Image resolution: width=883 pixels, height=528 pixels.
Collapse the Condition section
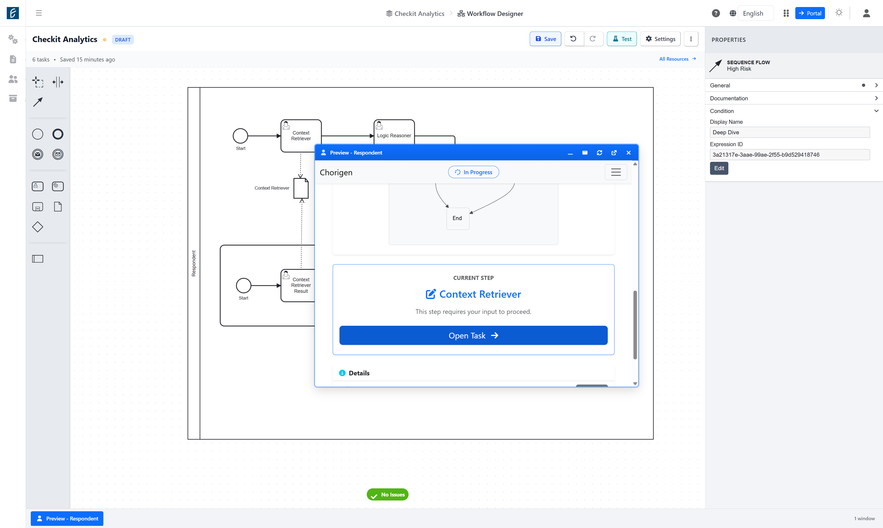point(794,111)
